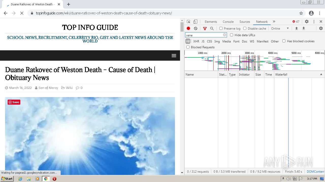The width and height of the screenshot is (325, 182).
Task: Select the Network tab
Action: [262, 22]
